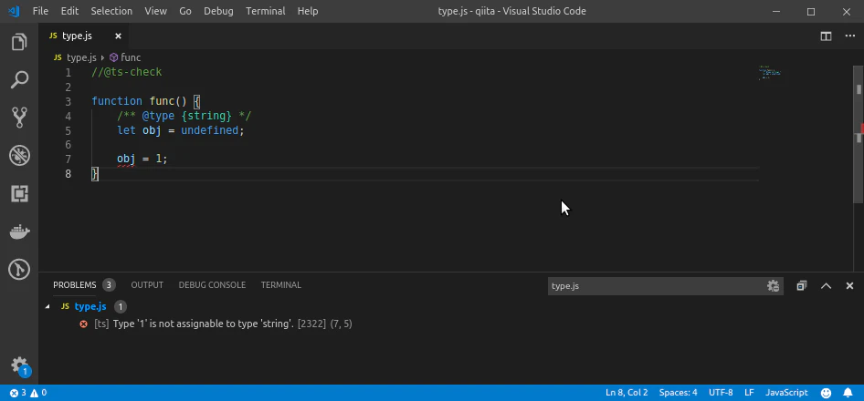The height and width of the screenshot is (401, 864).
Task: Open the Help menu
Action: coord(308,11)
